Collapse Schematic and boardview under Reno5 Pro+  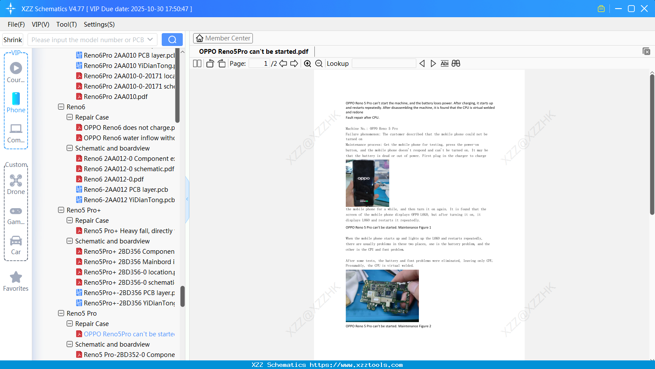coord(70,241)
